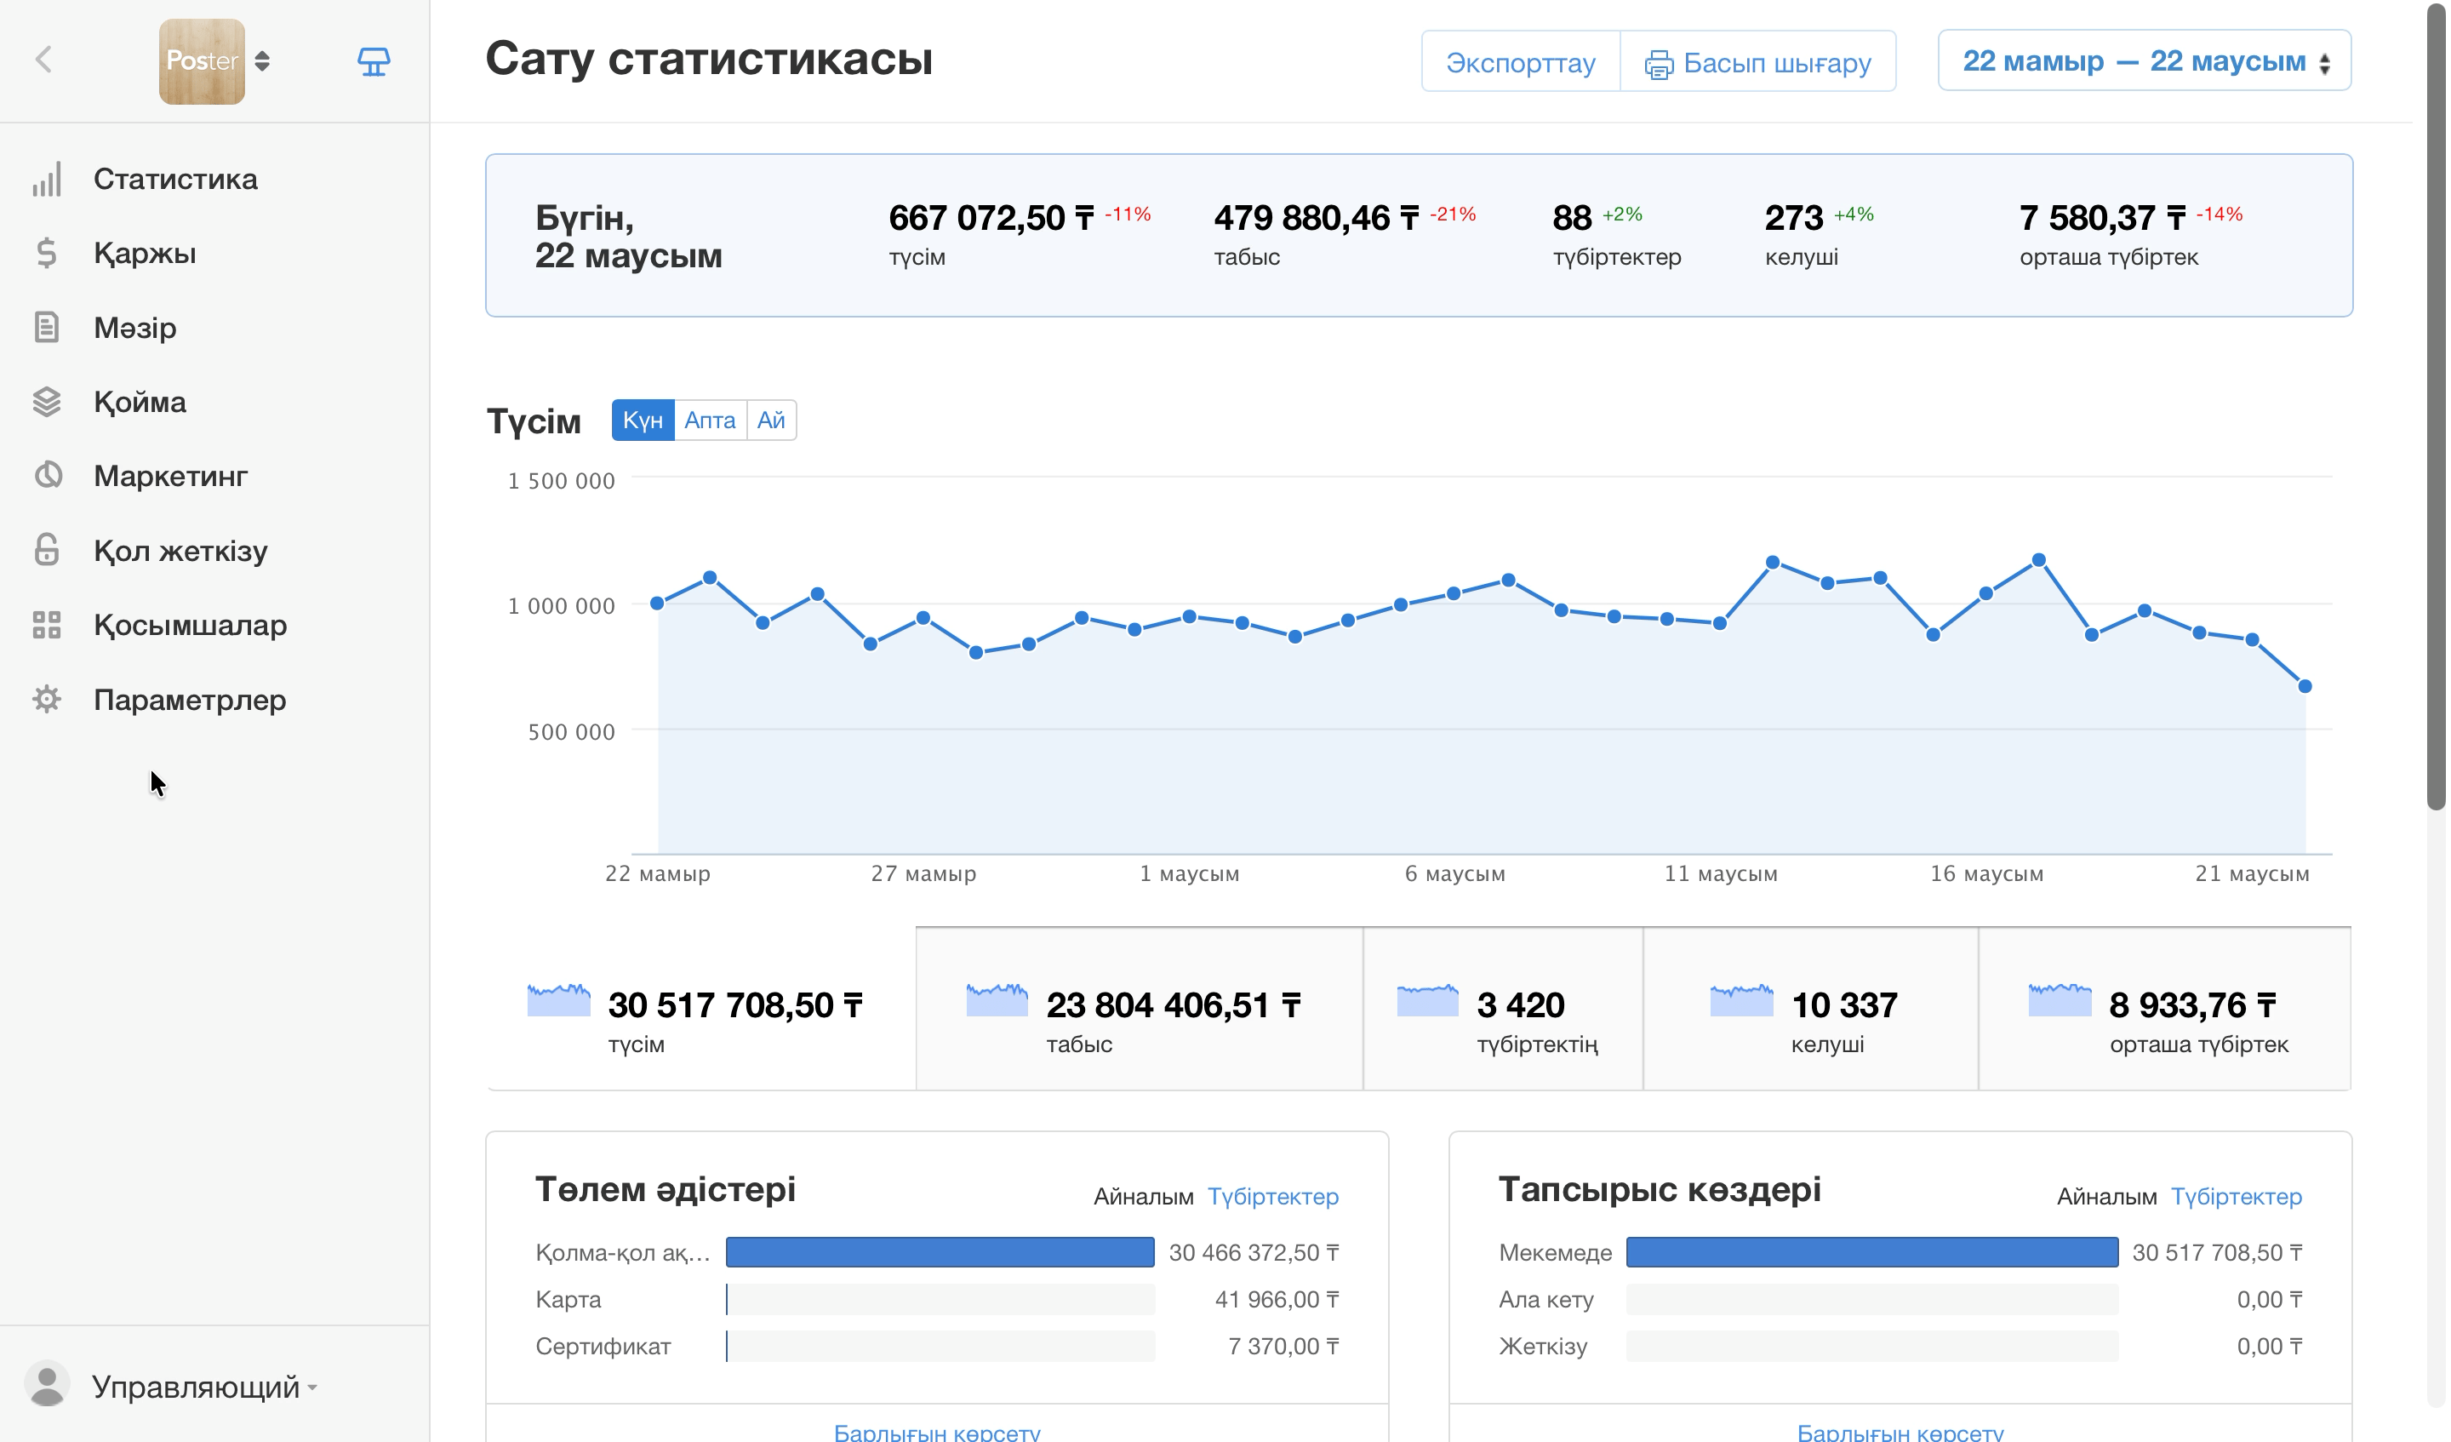The image size is (2451, 1442).
Task: Click the Экспорттау button
Action: pos(1520,61)
